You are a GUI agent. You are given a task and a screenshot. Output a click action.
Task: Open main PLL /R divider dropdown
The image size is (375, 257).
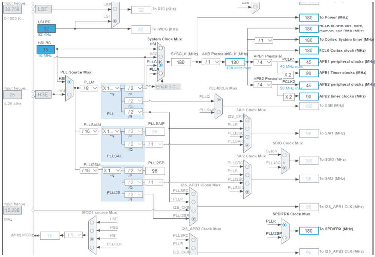click(x=134, y=112)
